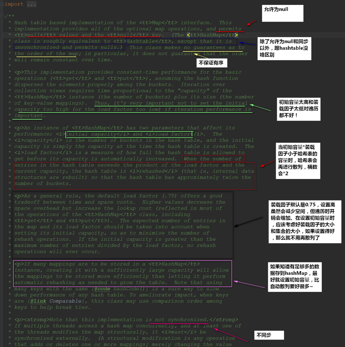Expand the folded import section
The width and height of the screenshot is (345, 347).
click(2, 4)
